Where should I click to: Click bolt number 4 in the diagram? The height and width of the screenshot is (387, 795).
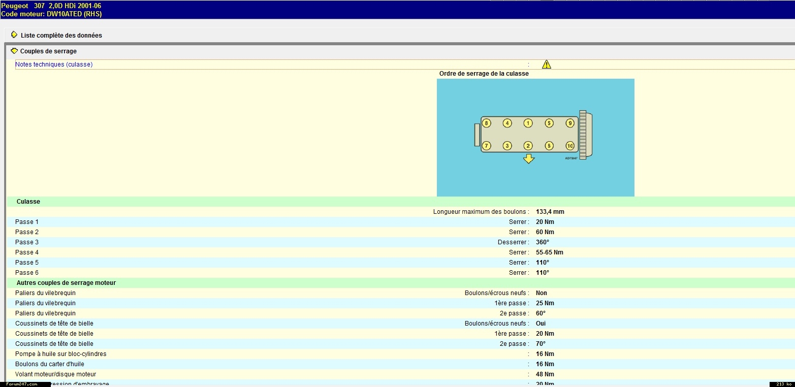point(507,123)
